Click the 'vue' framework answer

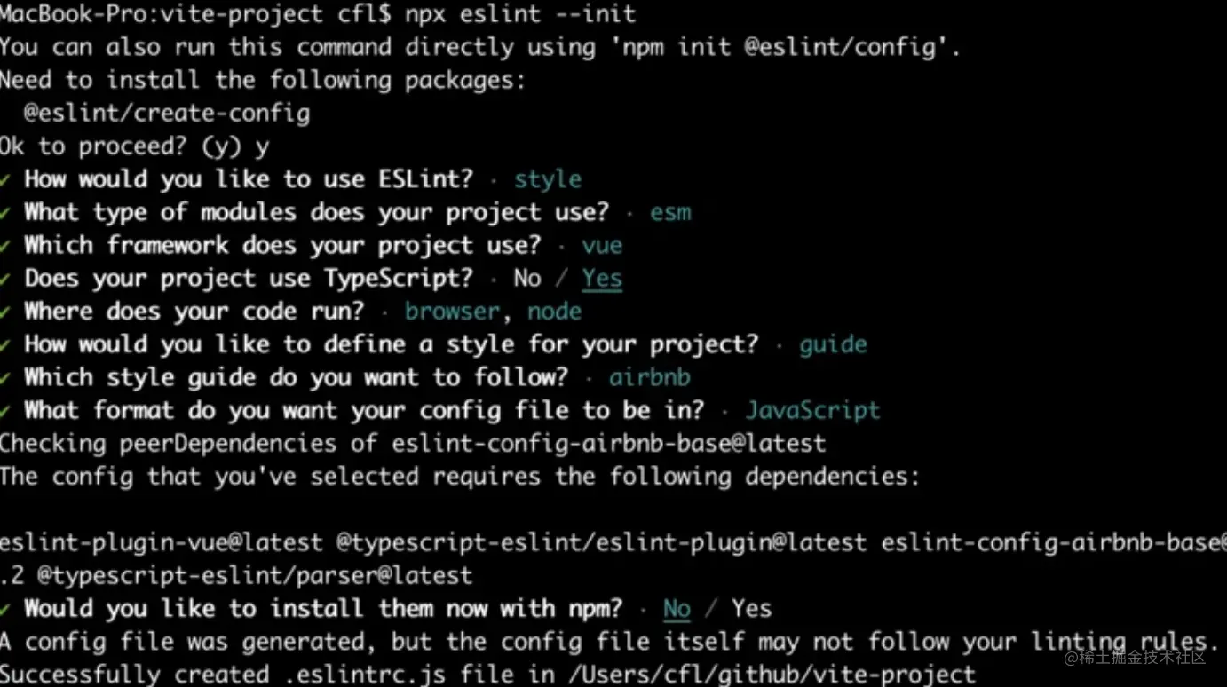(602, 245)
